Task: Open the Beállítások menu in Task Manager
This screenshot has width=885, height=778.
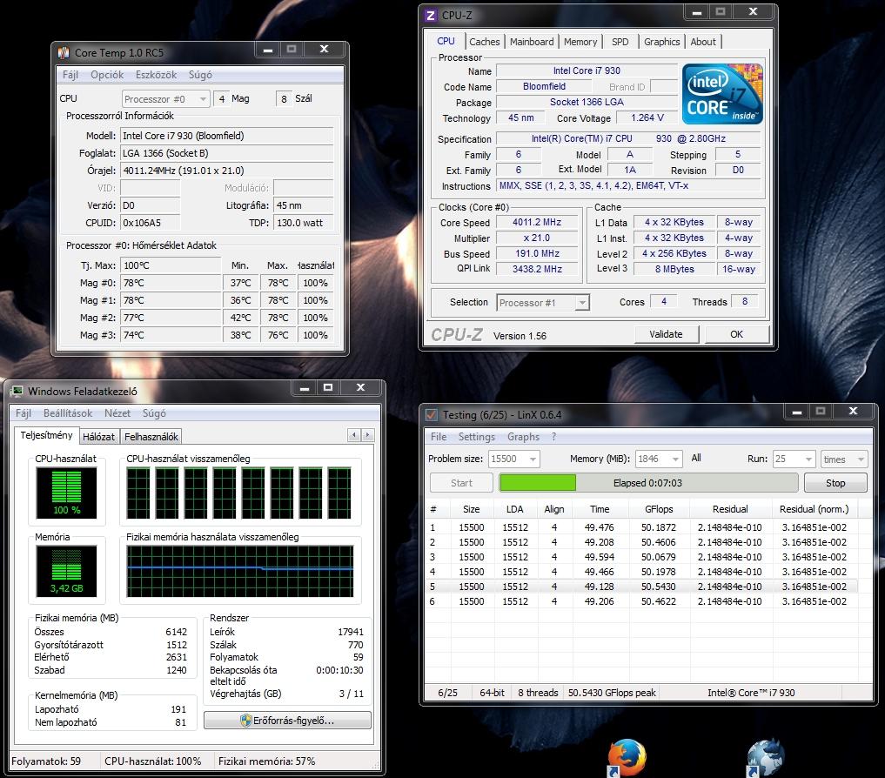Action: (68, 413)
